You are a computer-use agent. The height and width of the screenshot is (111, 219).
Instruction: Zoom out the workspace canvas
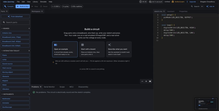coord(142,81)
